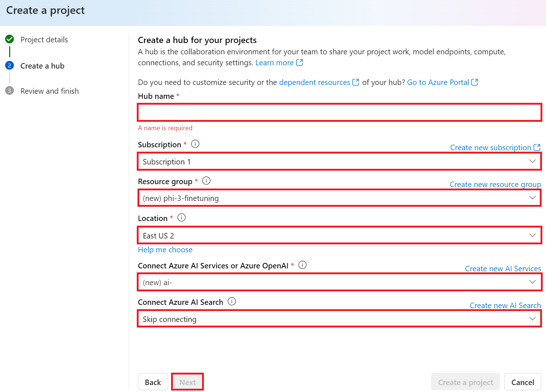Open the dependent resources link
Screen dimensions: 546x392
click(314, 82)
